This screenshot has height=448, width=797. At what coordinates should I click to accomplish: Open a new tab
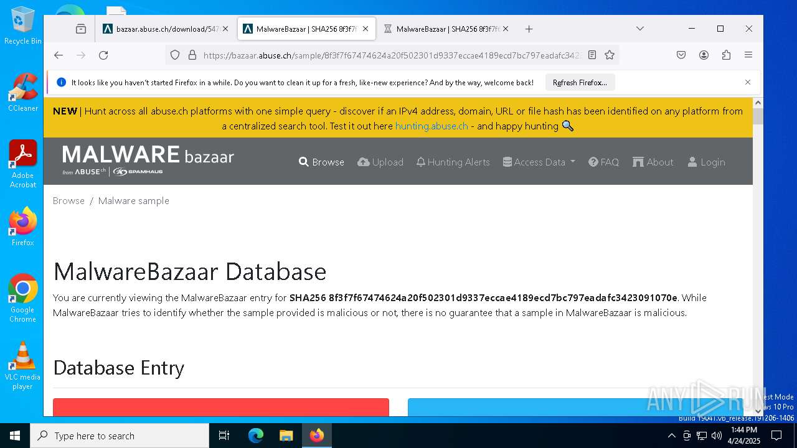coord(529,29)
